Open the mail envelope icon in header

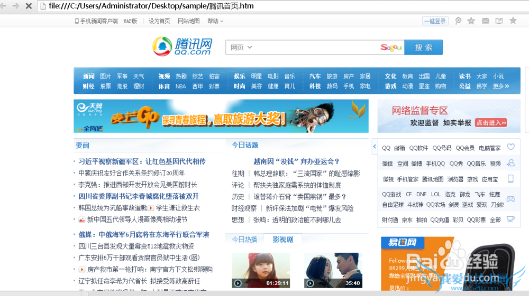(x=485, y=21)
